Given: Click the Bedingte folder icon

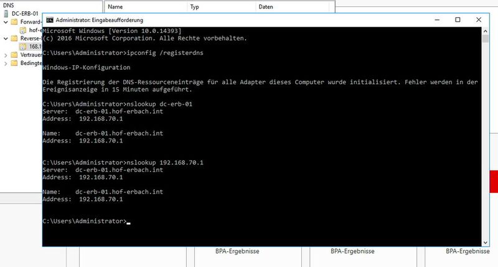Looking at the screenshot, I should [x=14, y=63].
